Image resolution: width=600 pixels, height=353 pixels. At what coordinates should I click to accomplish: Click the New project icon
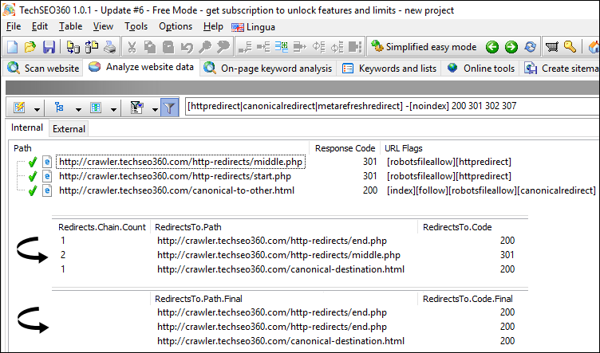pyautogui.click(x=13, y=47)
